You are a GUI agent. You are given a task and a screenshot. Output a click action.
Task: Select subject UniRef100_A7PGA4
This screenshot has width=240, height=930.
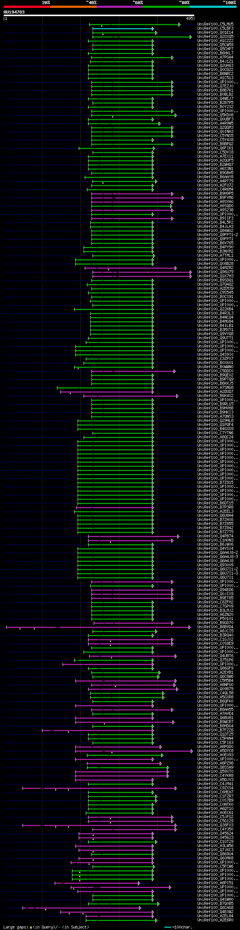(215, 57)
